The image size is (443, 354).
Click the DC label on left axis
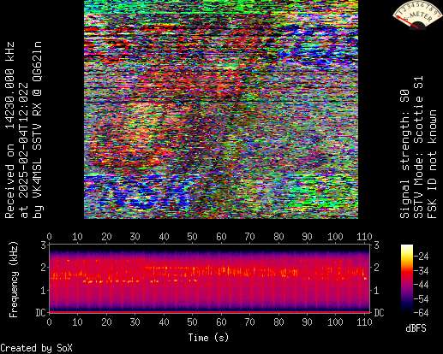tap(40, 313)
